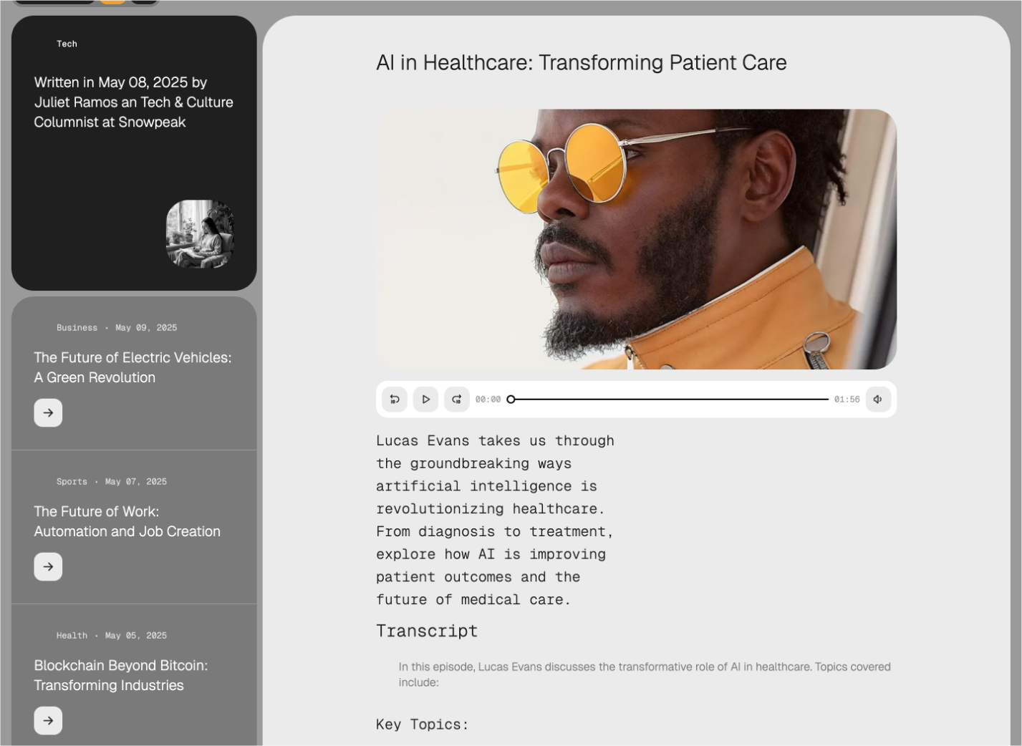Click AI in Healthcare article title
Image resolution: width=1022 pixels, height=746 pixels.
(582, 63)
